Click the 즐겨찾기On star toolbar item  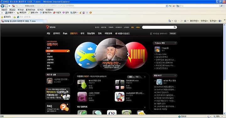[x=46, y=13]
